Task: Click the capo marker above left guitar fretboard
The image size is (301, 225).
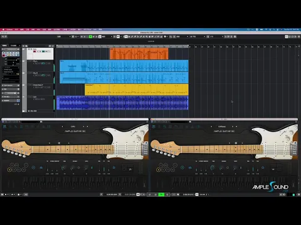Action: pyautogui.click(x=59, y=143)
